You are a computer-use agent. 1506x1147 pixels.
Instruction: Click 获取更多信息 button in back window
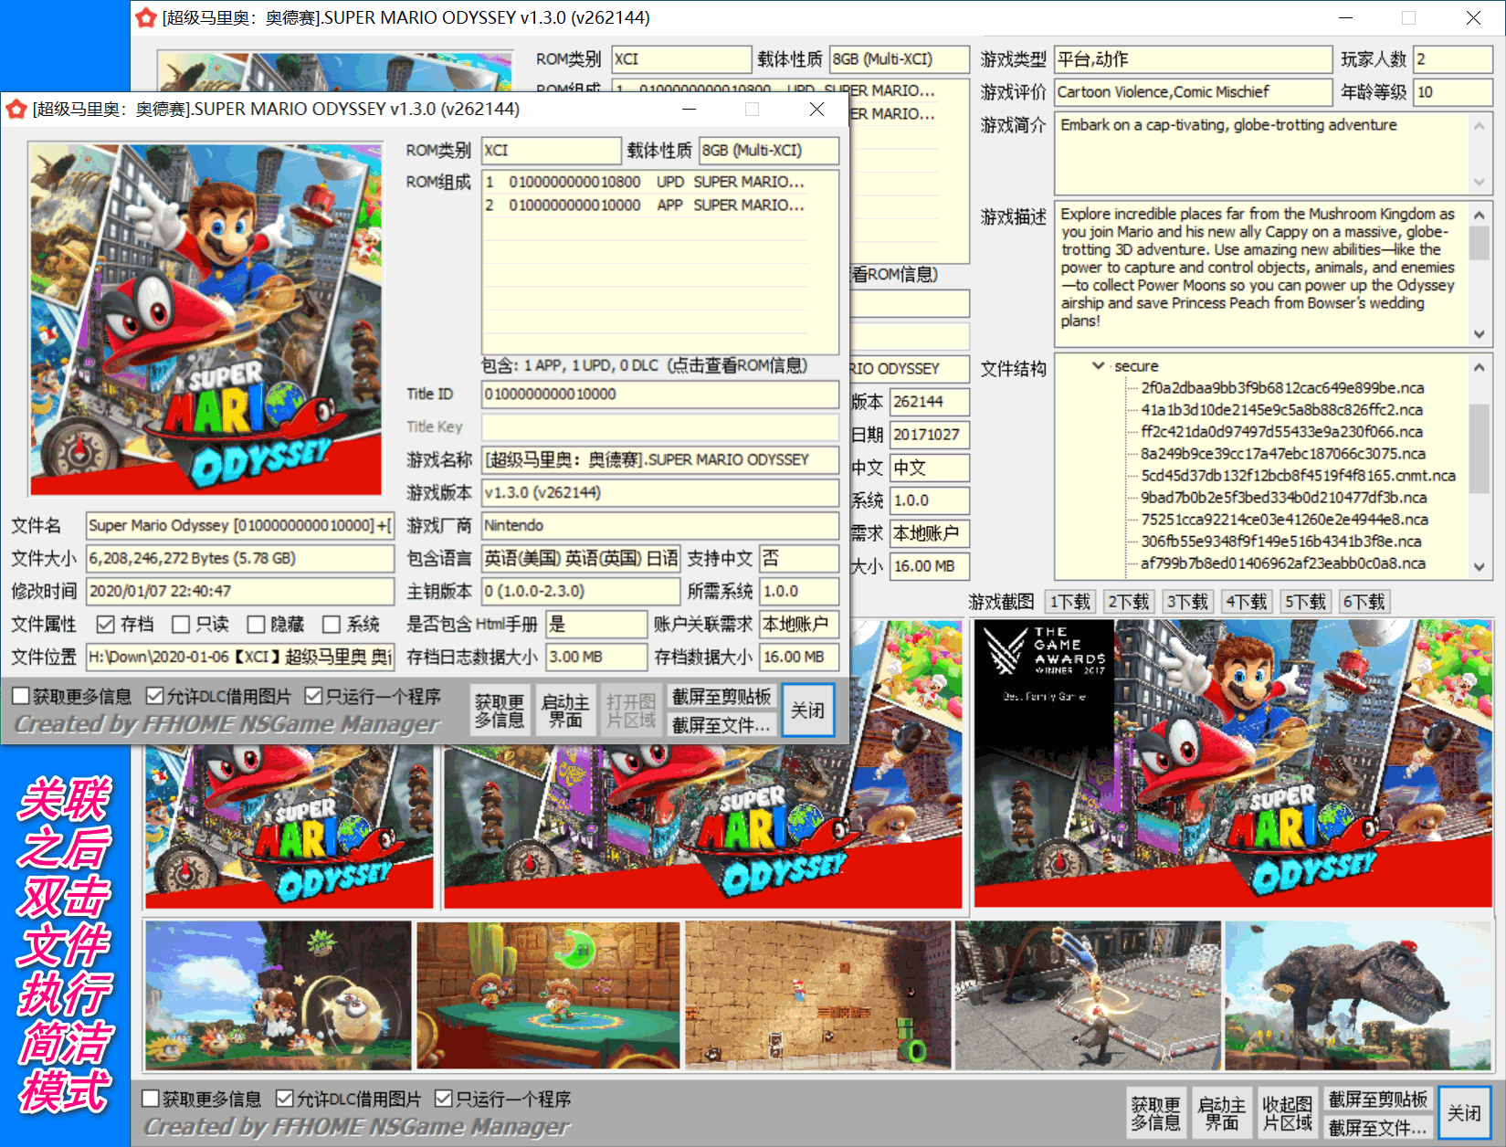1156,1112
